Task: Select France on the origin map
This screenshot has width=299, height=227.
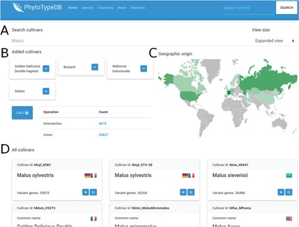Action: coord(229,92)
